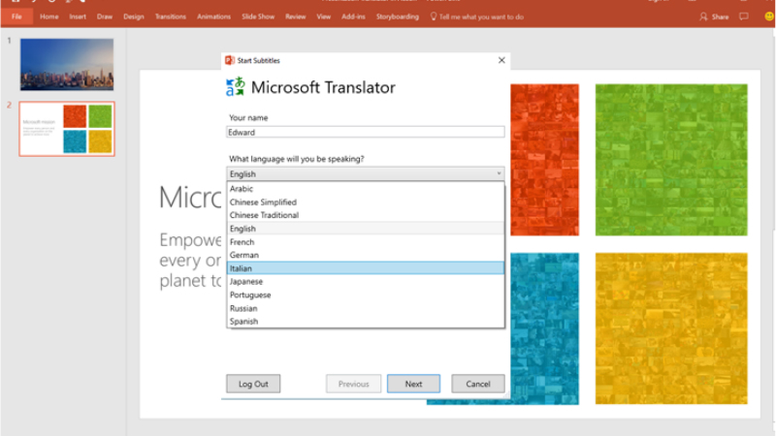Select slide 1 thumbnail with city skyline
The height and width of the screenshot is (436, 776).
click(x=67, y=64)
